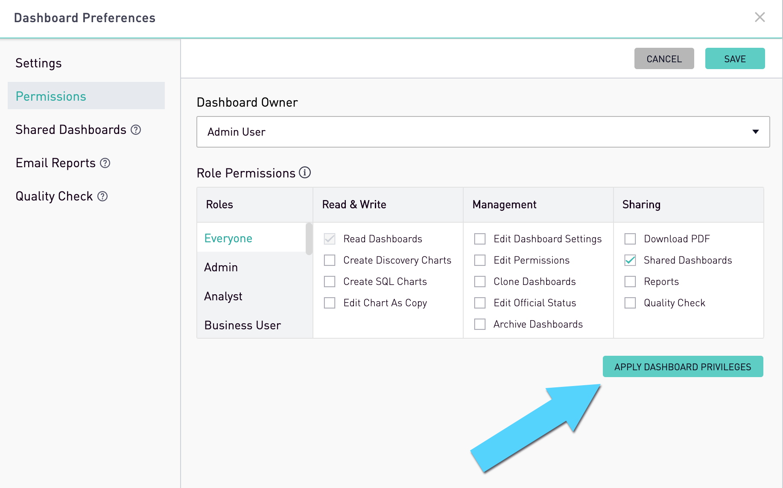Viewport: 783px width, 488px height.
Task: Open the Dashboard Owner dropdown
Action: click(x=483, y=132)
